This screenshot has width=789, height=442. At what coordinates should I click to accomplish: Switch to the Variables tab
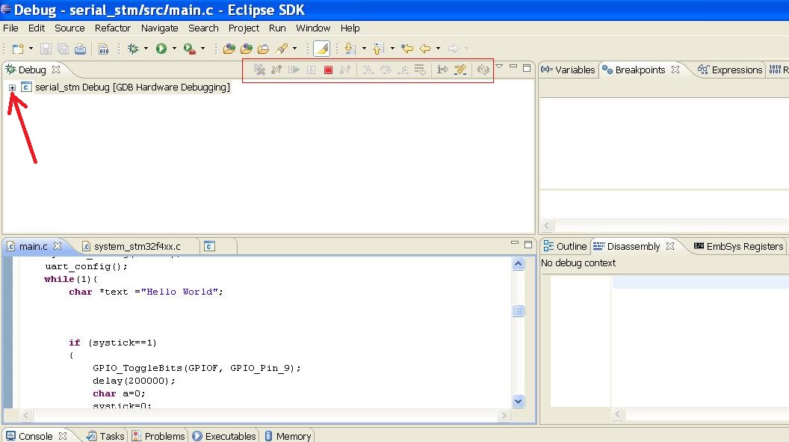(568, 70)
